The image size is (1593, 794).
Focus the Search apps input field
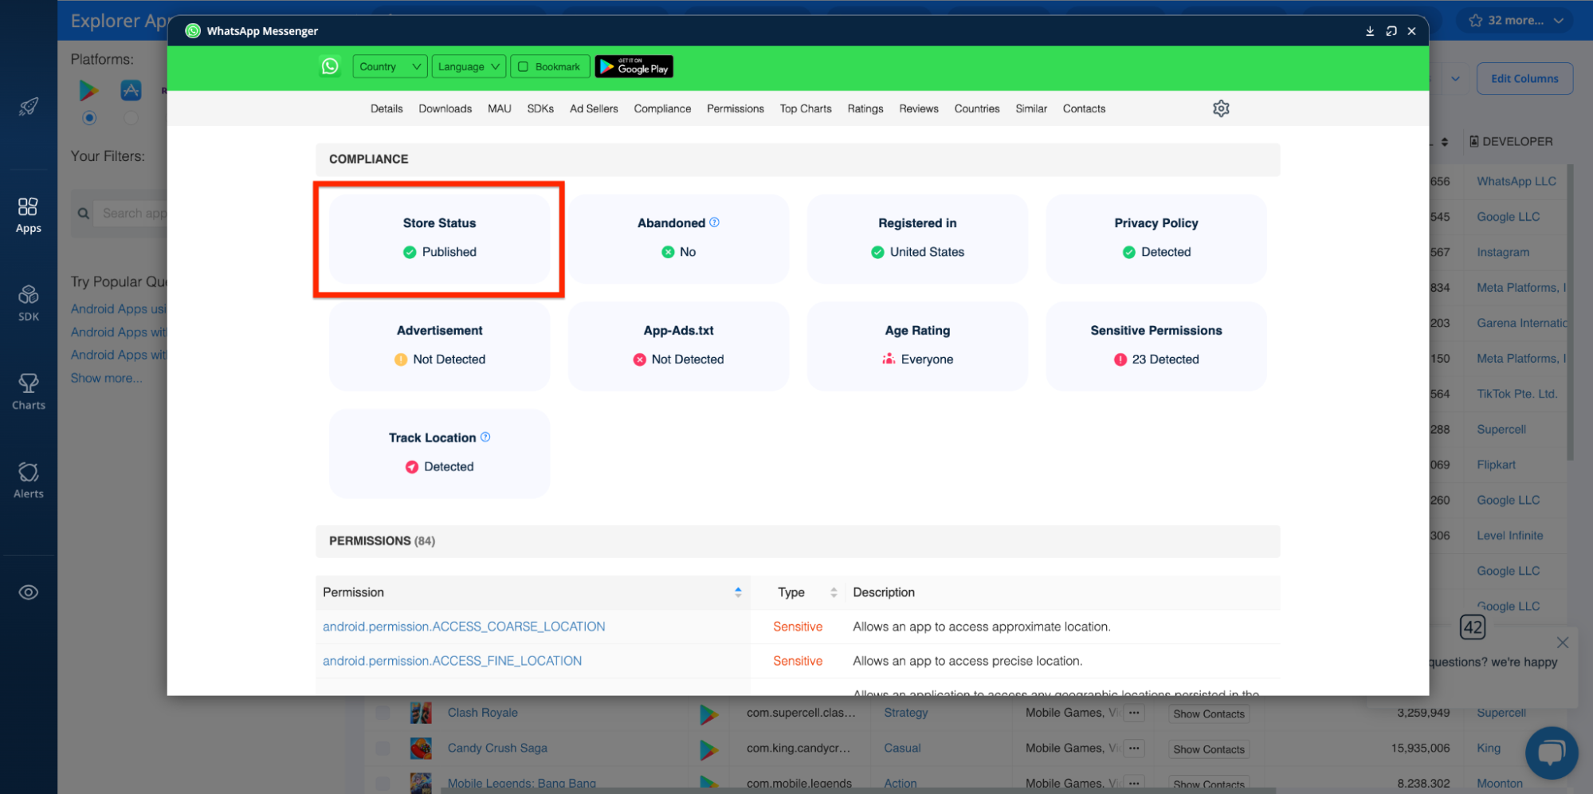coord(131,214)
